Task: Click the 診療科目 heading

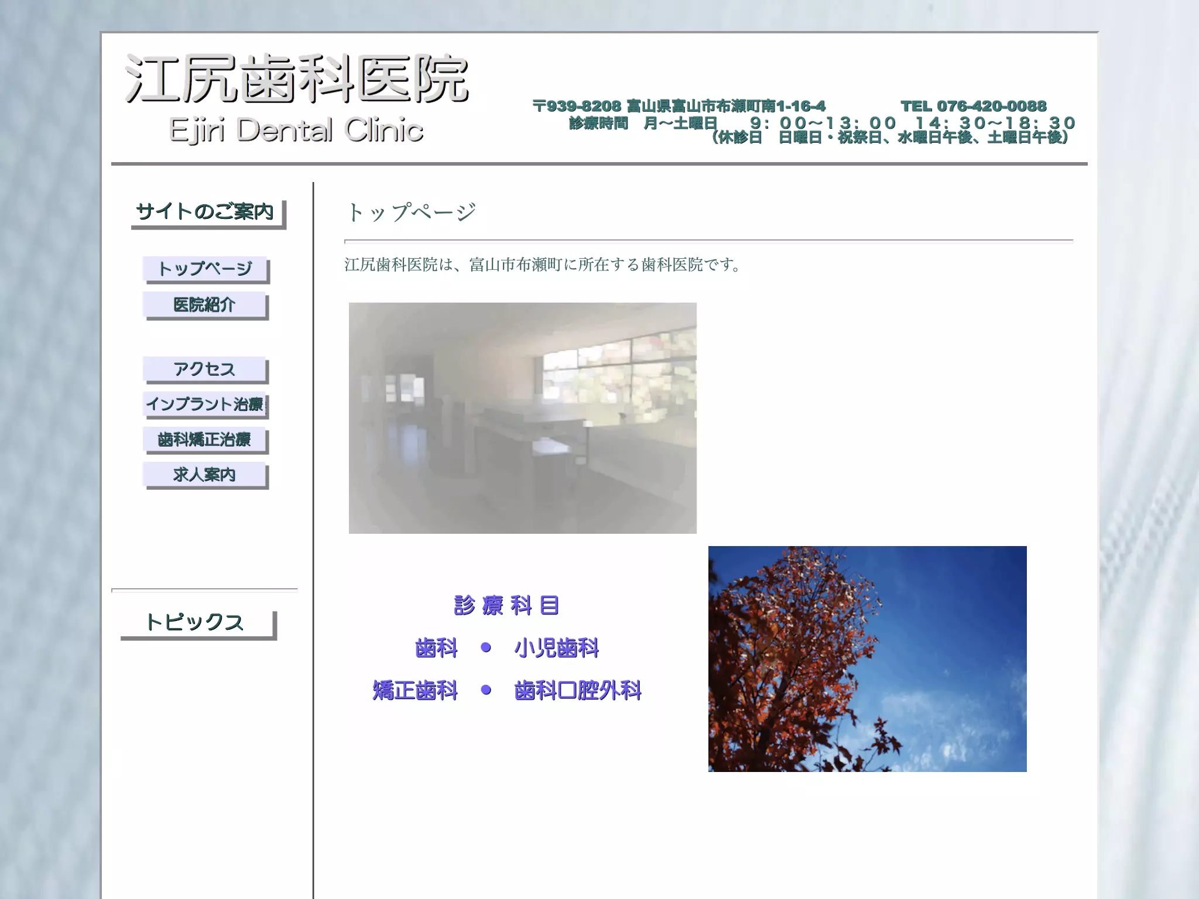Action: coord(507,606)
